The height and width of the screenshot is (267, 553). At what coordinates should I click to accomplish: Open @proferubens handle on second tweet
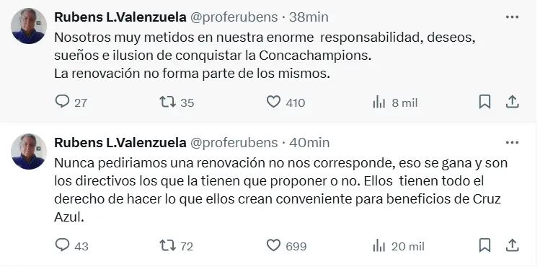(234, 143)
